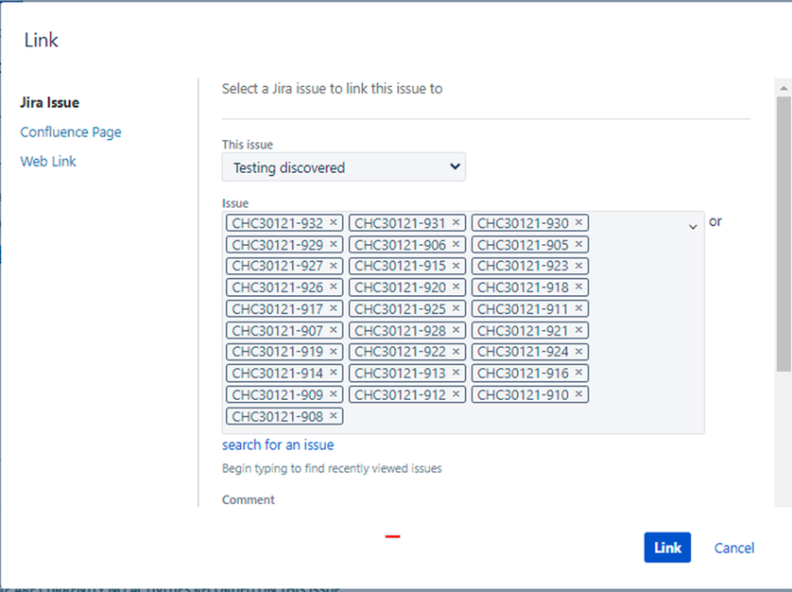Viewport: 792px width, 592px height.
Task: Remove issue tag CHC30121-929
Action: 334,244
